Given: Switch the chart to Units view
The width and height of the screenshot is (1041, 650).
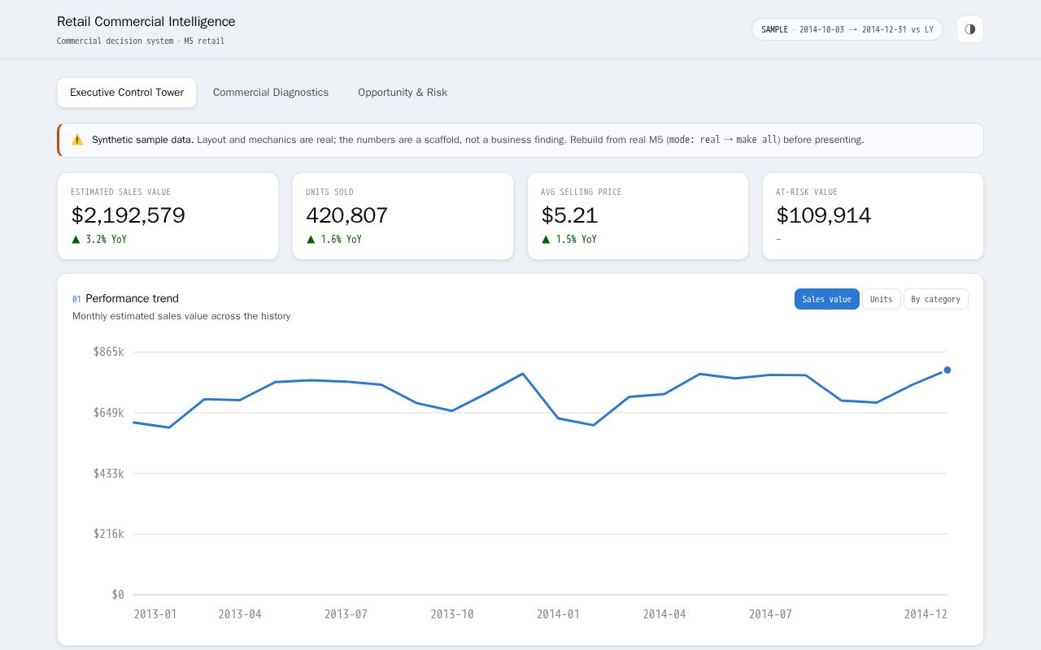Looking at the screenshot, I should point(881,299).
